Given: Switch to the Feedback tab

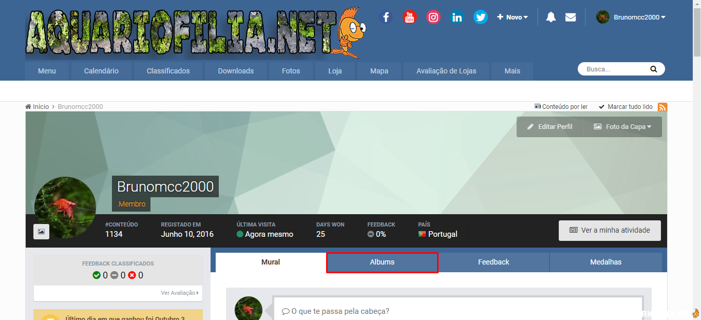Looking at the screenshot, I should (x=494, y=262).
